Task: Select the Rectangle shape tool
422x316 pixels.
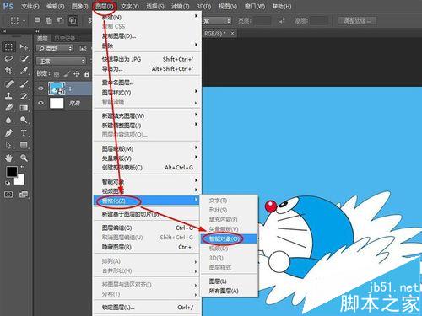Action: tap(24, 145)
